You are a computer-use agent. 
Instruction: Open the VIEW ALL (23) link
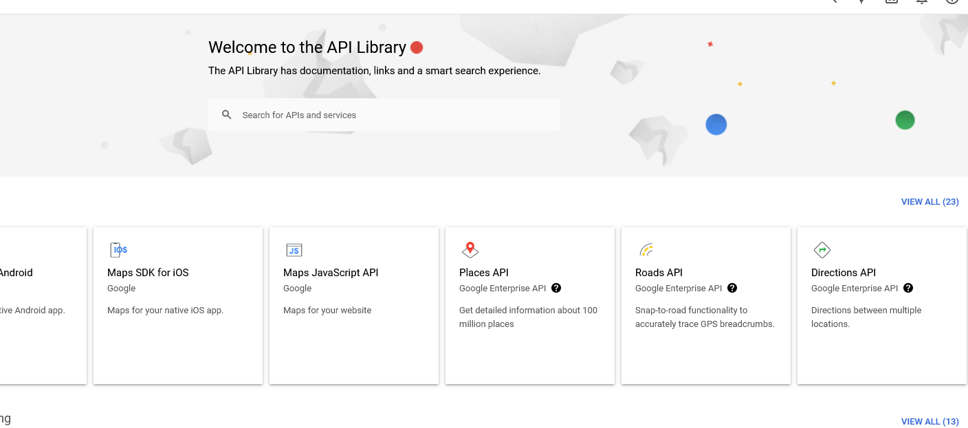[929, 202]
